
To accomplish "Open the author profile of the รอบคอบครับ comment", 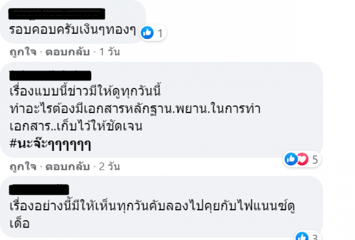I will pyautogui.click(x=57, y=14).
